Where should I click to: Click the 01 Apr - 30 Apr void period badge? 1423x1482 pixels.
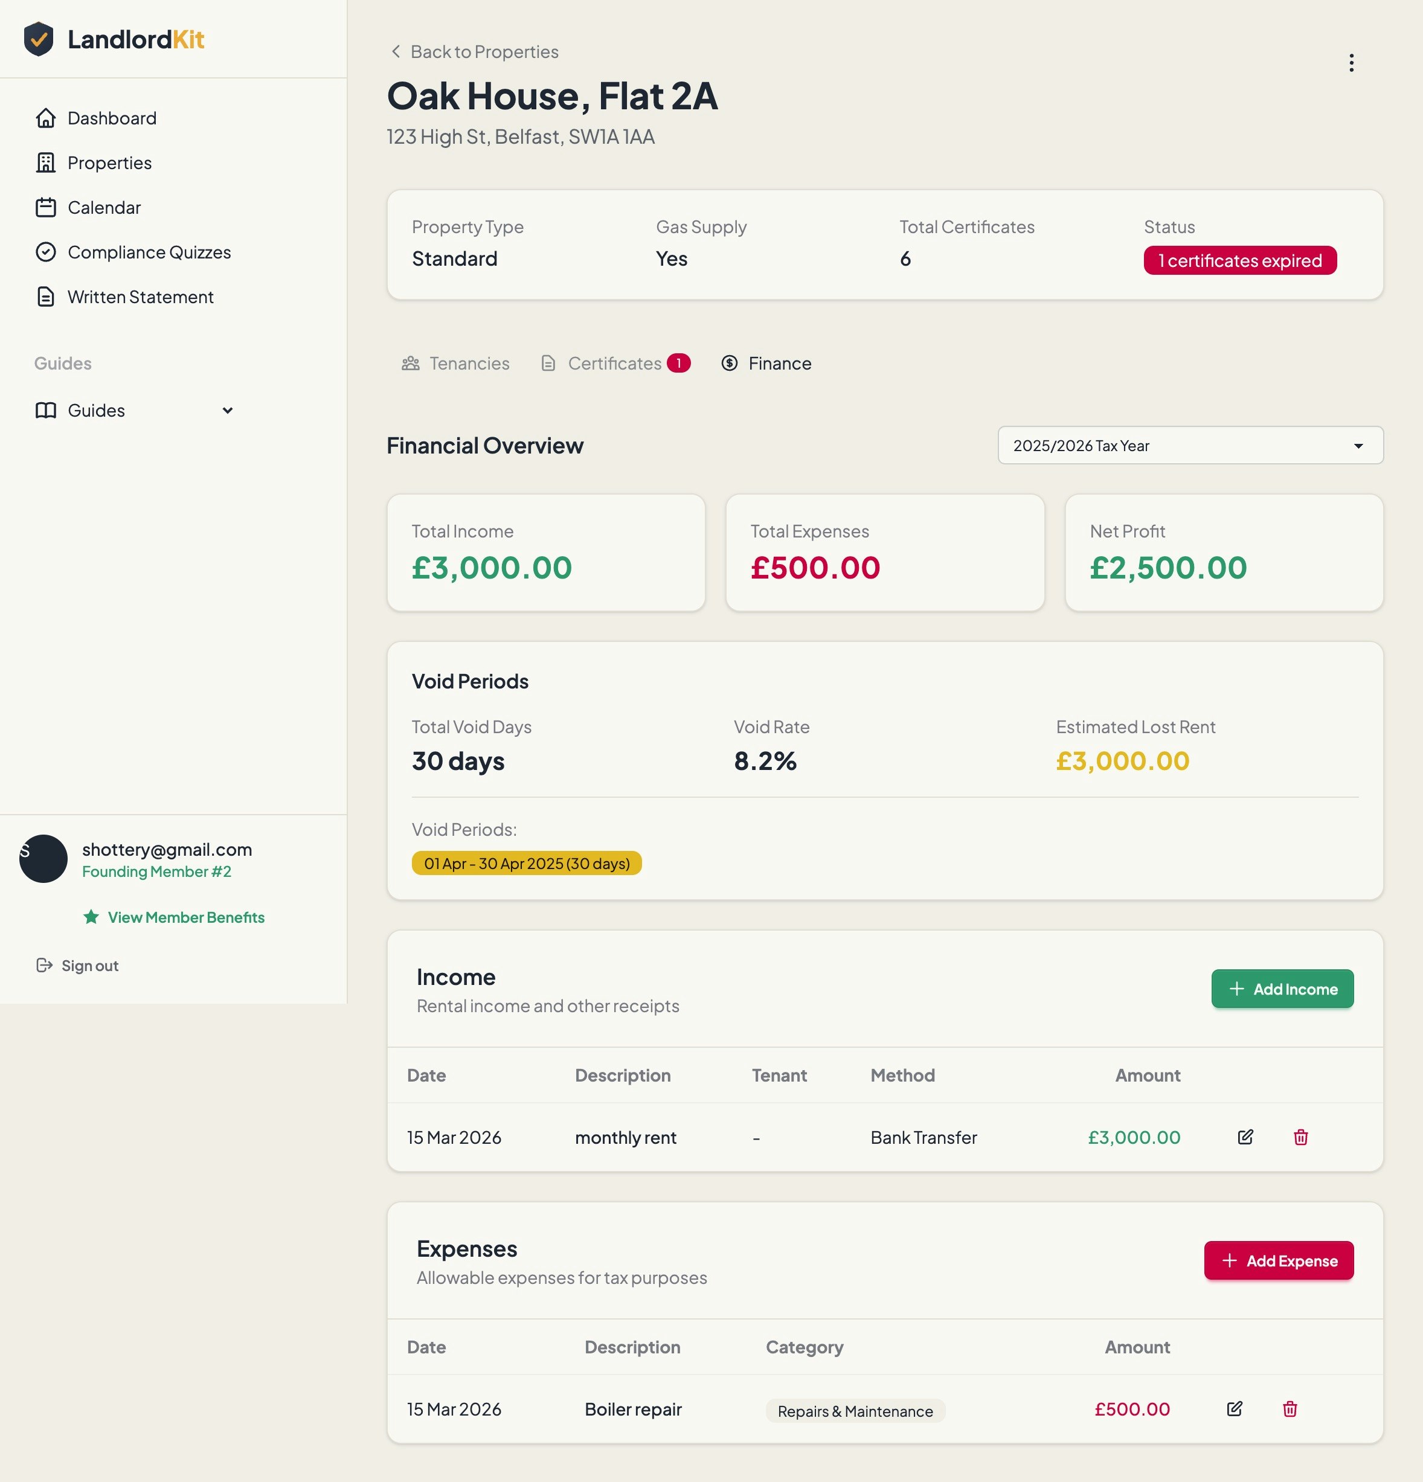click(526, 863)
